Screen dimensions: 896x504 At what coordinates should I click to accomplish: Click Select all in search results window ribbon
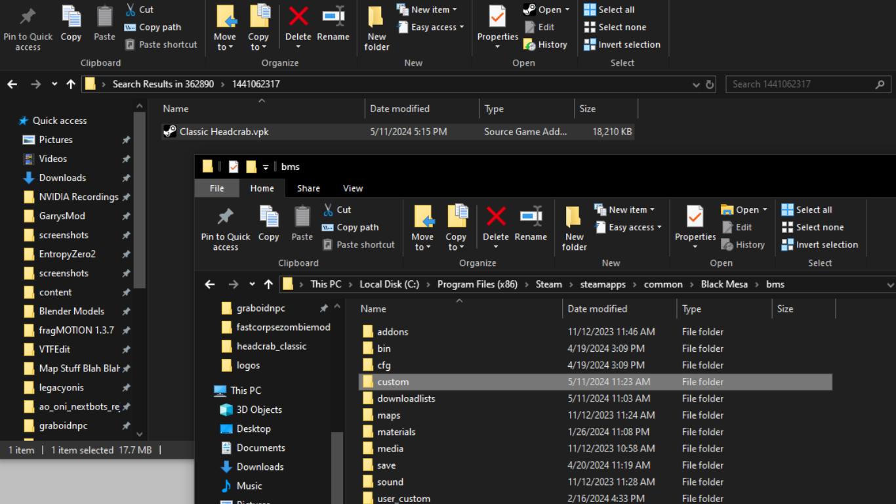[x=609, y=10]
